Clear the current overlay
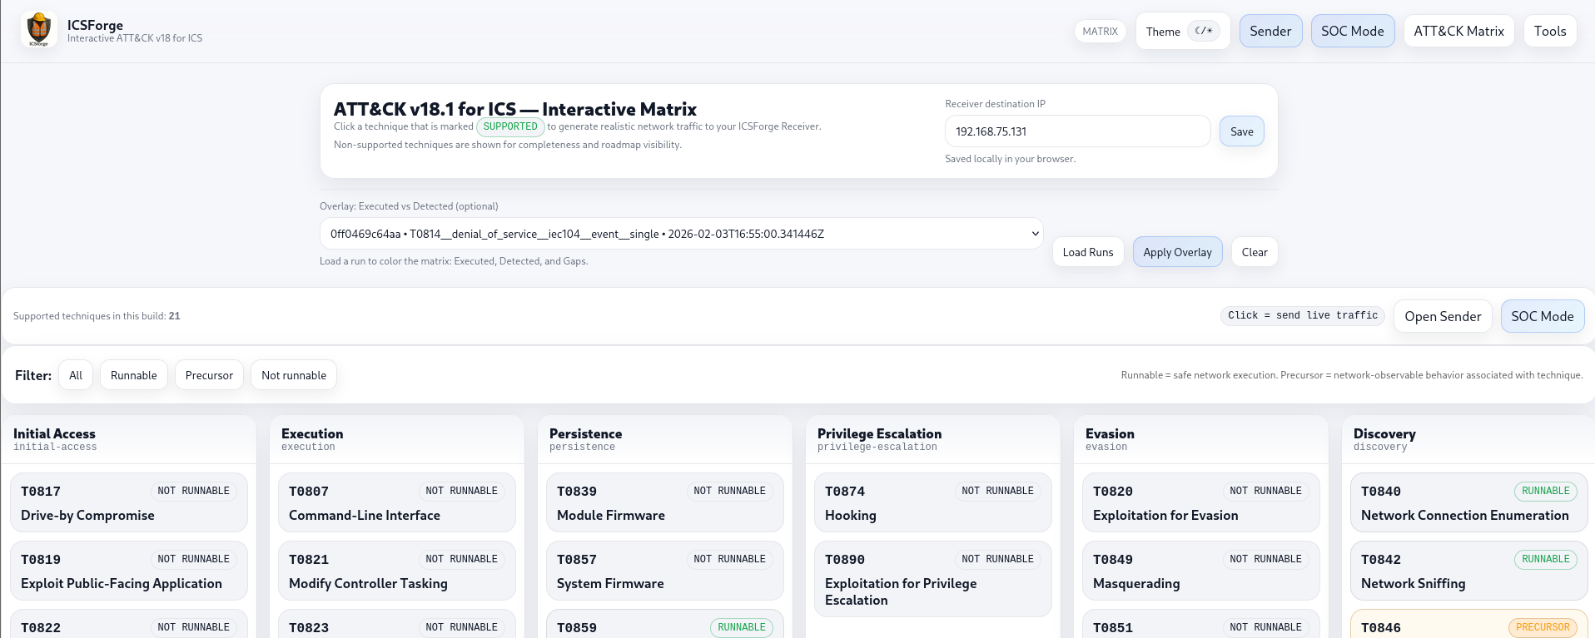 click(x=1254, y=252)
